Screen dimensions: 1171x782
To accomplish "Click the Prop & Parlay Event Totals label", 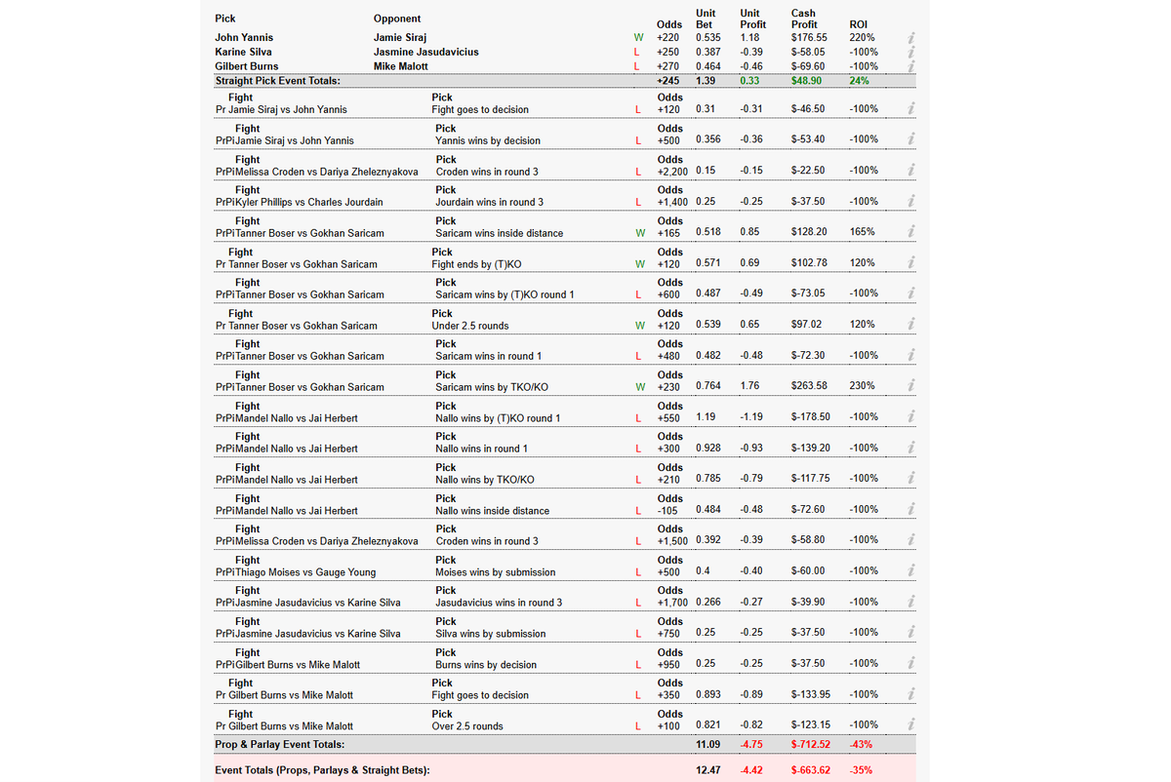I will coord(279,745).
